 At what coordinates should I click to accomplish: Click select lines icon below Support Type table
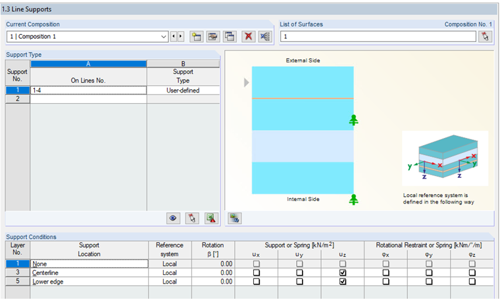pos(192,219)
